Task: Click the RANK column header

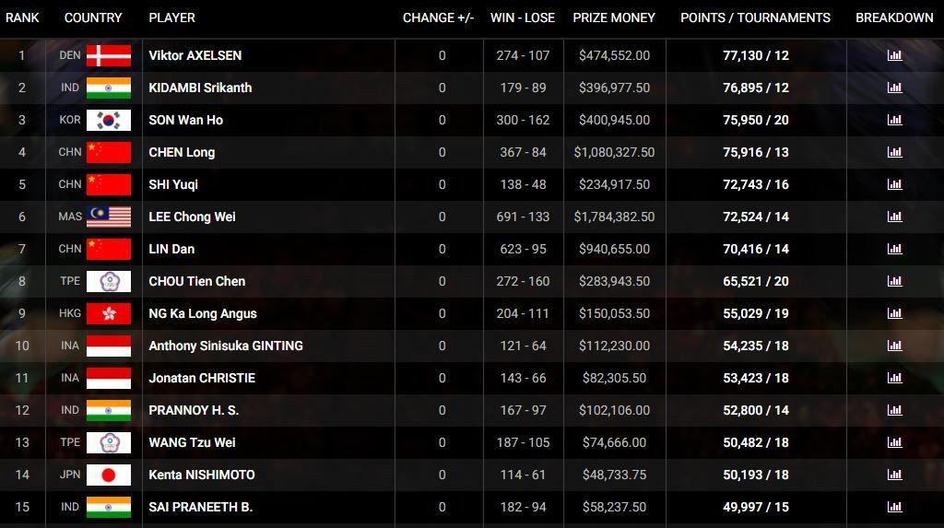Action: click(x=22, y=18)
